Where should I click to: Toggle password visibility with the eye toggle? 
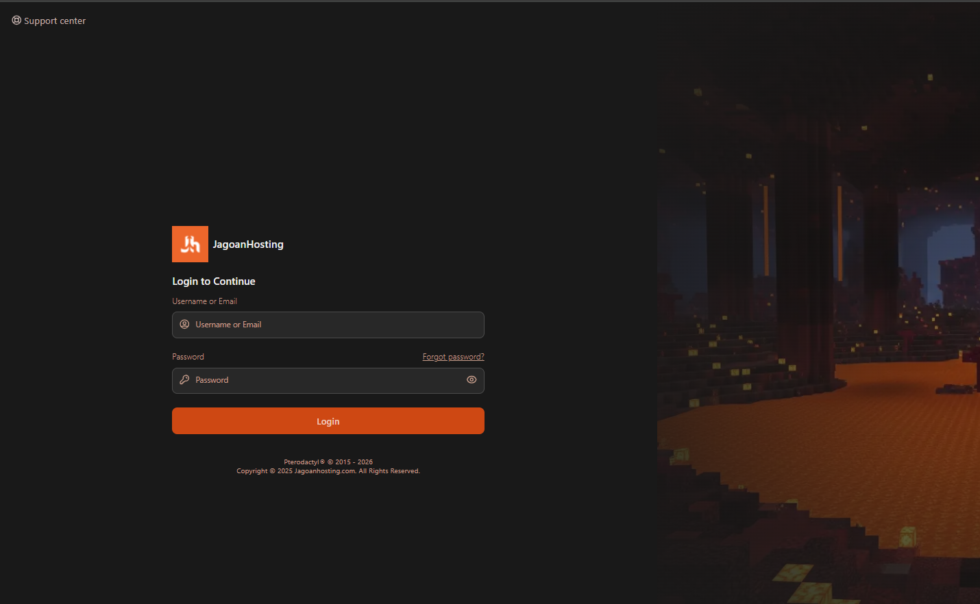coord(471,379)
